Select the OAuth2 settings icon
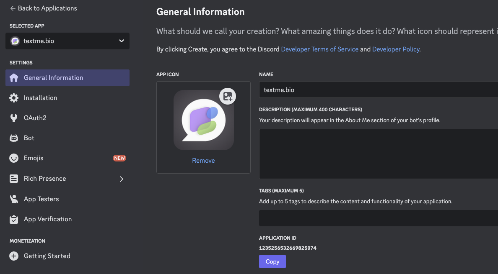Viewport: 498px width, 274px height. click(x=14, y=118)
